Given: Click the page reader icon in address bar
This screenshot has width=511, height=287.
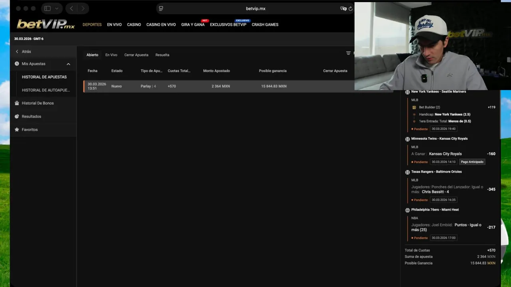Looking at the screenshot, I should pos(161,8).
